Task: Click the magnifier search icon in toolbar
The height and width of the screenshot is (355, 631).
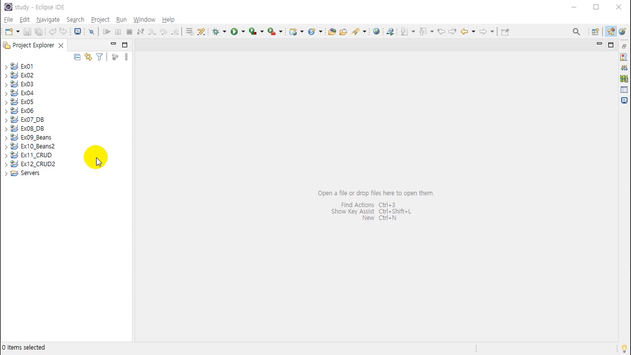Action: point(576,32)
